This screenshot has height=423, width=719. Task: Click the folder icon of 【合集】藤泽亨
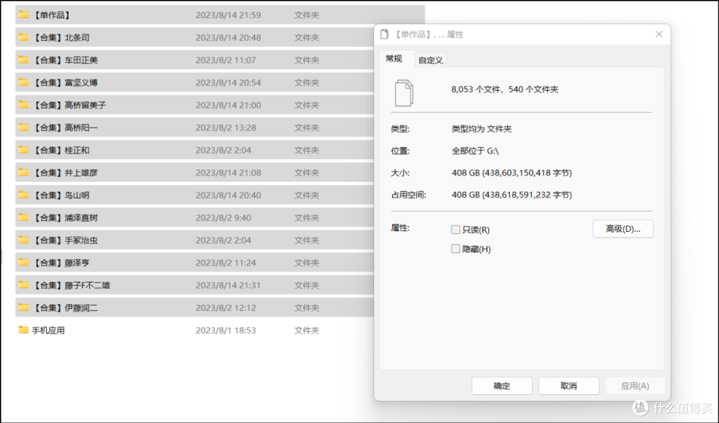pyautogui.click(x=23, y=262)
